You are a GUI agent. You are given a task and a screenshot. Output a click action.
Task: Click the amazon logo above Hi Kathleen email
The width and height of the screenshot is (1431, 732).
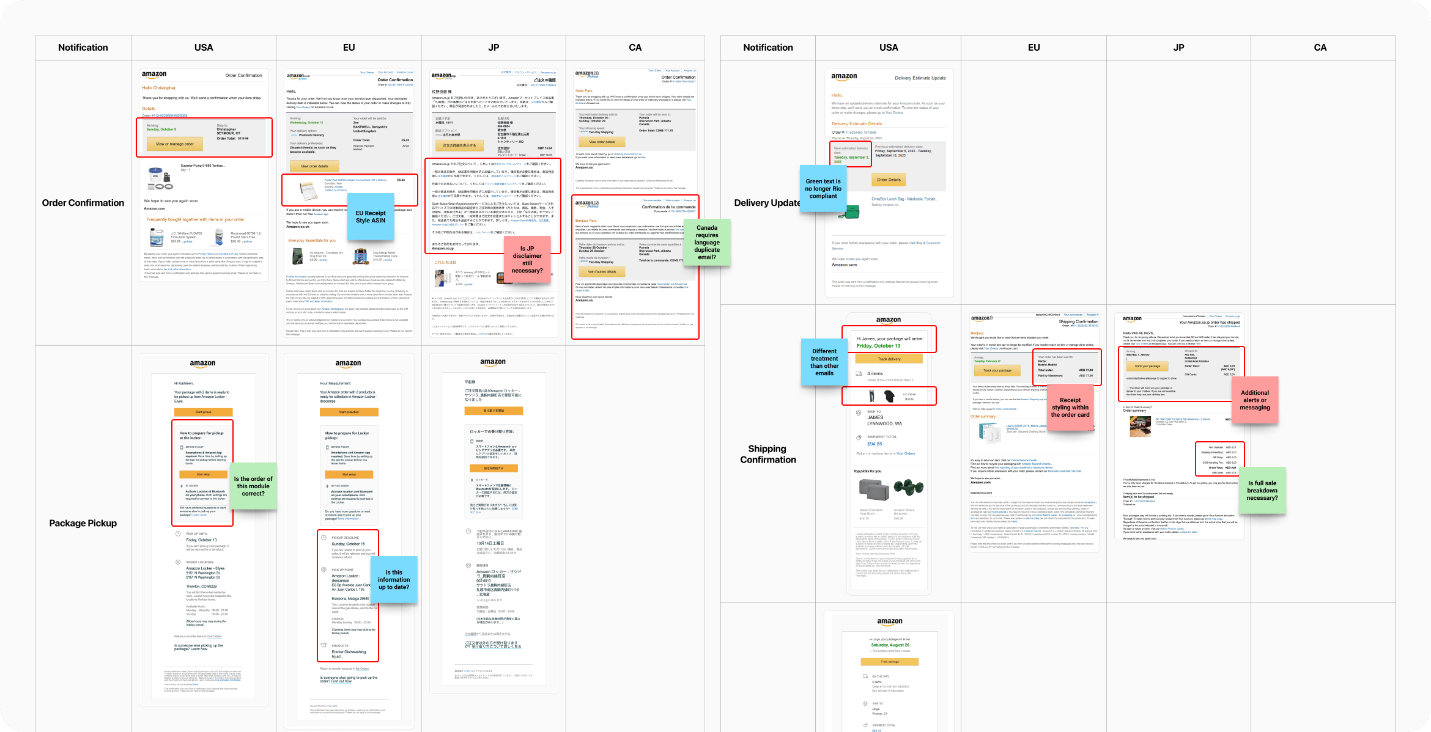[x=202, y=364]
